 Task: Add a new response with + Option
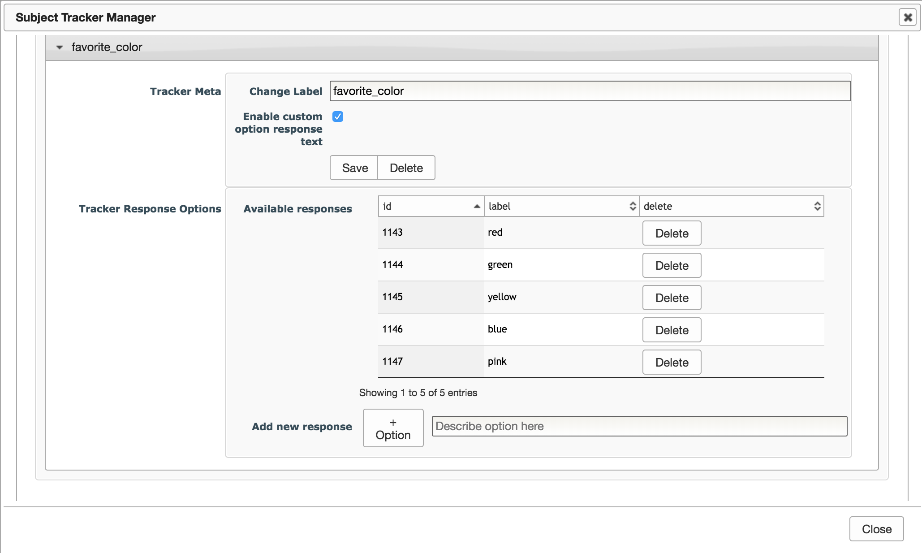point(393,428)
